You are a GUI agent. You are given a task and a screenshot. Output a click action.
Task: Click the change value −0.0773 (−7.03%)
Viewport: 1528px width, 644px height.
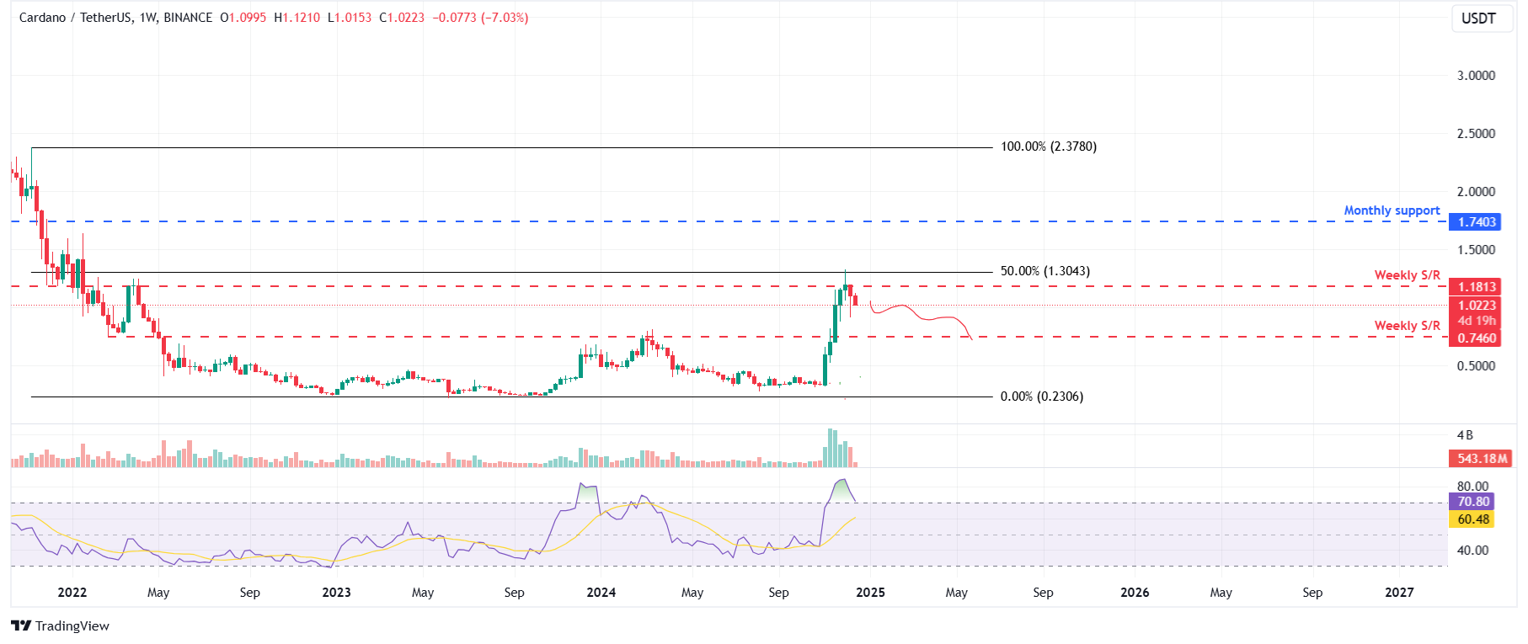480,17
